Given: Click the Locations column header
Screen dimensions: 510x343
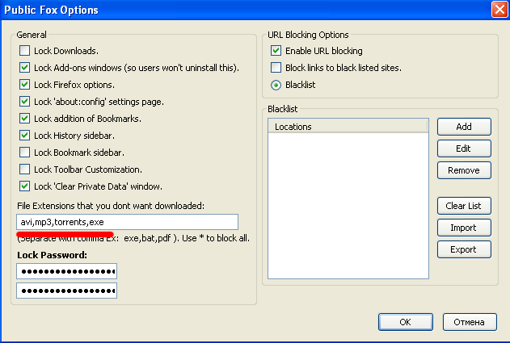Looking at the screenshot, I should (x=348, y=127).
